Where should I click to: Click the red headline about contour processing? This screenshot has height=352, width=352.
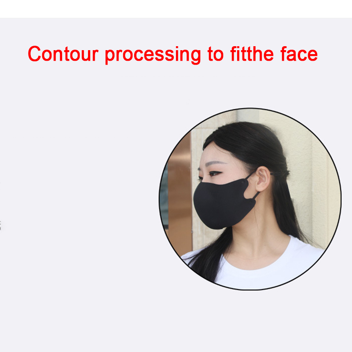click(172, 55)
